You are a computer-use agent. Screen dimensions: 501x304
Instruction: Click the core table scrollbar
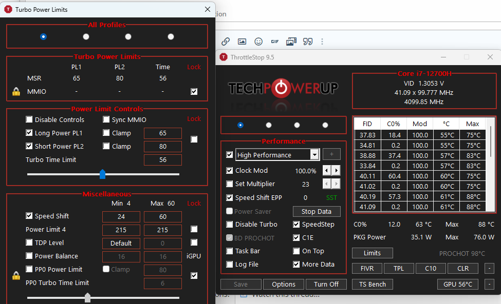pyautogui.click(x=491, y=143)
